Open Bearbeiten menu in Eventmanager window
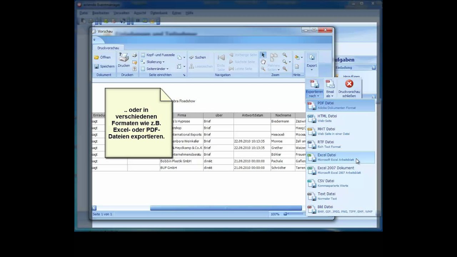Viewport: 457px width, 257px height. click(x=101, y=13)
